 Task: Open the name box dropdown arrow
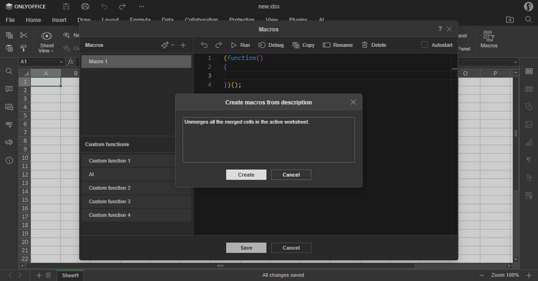point(61,62)
